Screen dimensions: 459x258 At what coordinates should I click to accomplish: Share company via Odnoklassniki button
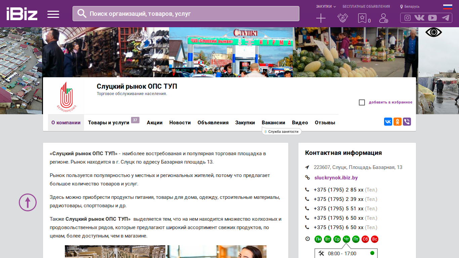point(398,122)
